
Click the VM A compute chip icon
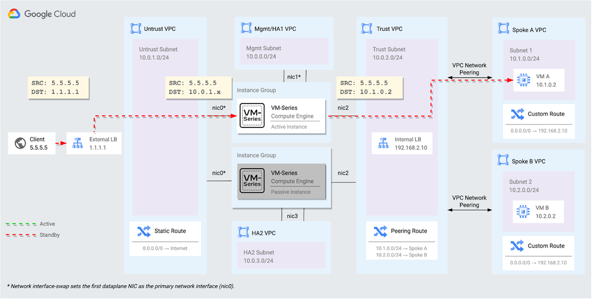(x=523, y=80)
